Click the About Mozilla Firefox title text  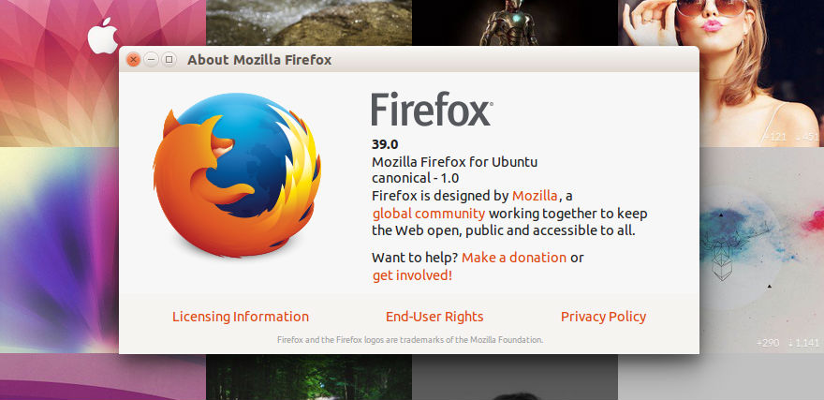tap(259, 60)
